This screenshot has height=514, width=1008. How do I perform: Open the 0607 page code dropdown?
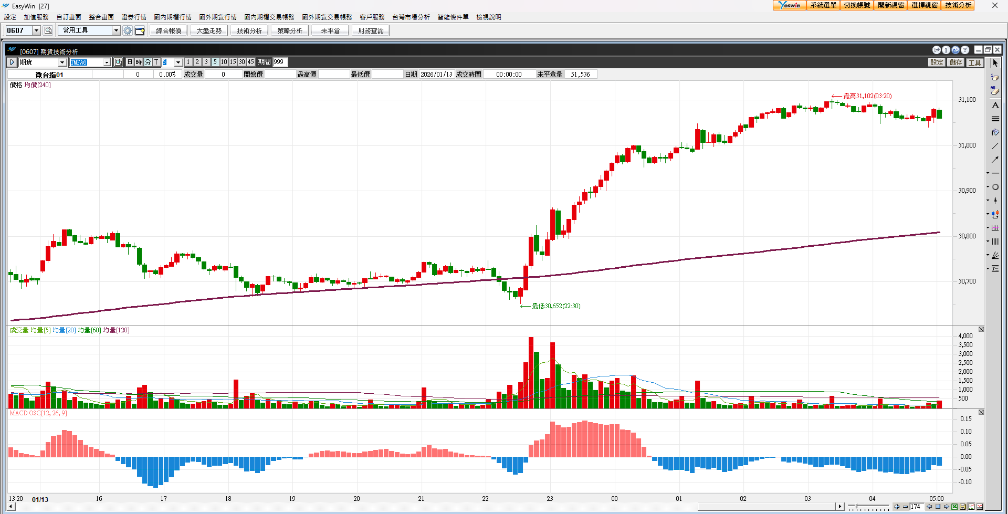36,30
